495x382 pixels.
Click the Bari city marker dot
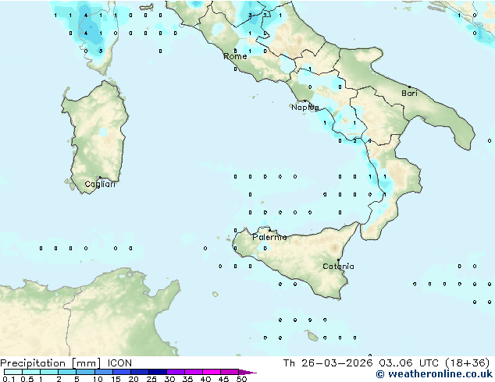(x=409, y=87)
